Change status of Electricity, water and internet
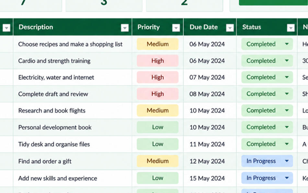308x193 pixels. 287,77
